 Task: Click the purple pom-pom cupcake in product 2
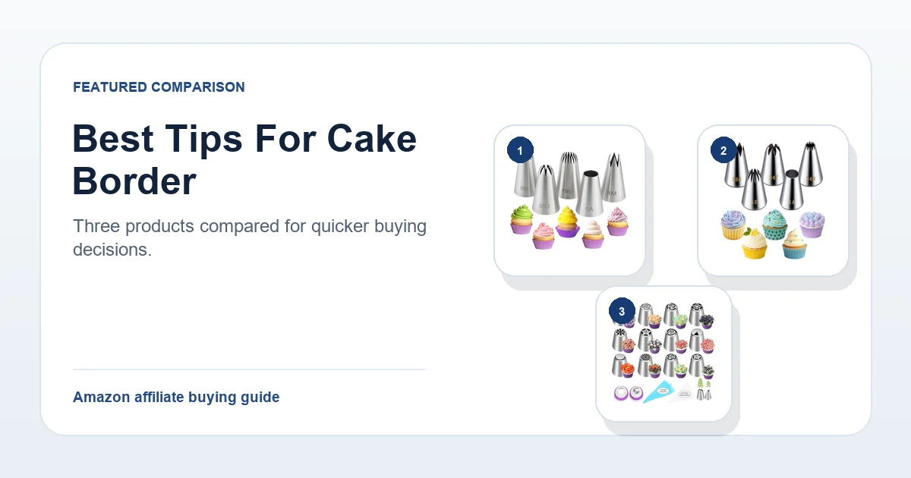(812, 224)
